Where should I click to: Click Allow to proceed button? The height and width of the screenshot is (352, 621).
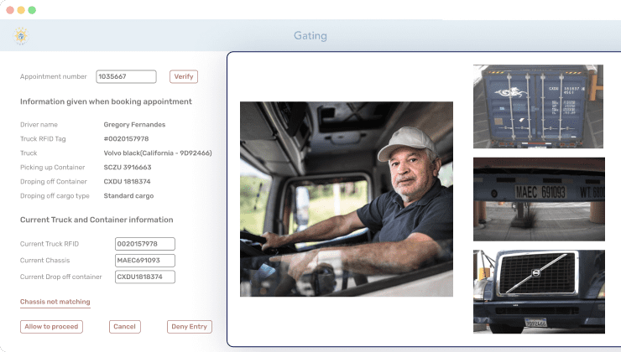tap(51, 327)
